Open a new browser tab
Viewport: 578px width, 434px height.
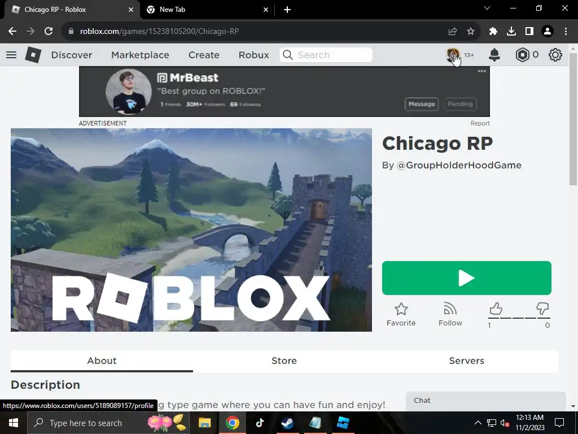[x=287, y=10]
